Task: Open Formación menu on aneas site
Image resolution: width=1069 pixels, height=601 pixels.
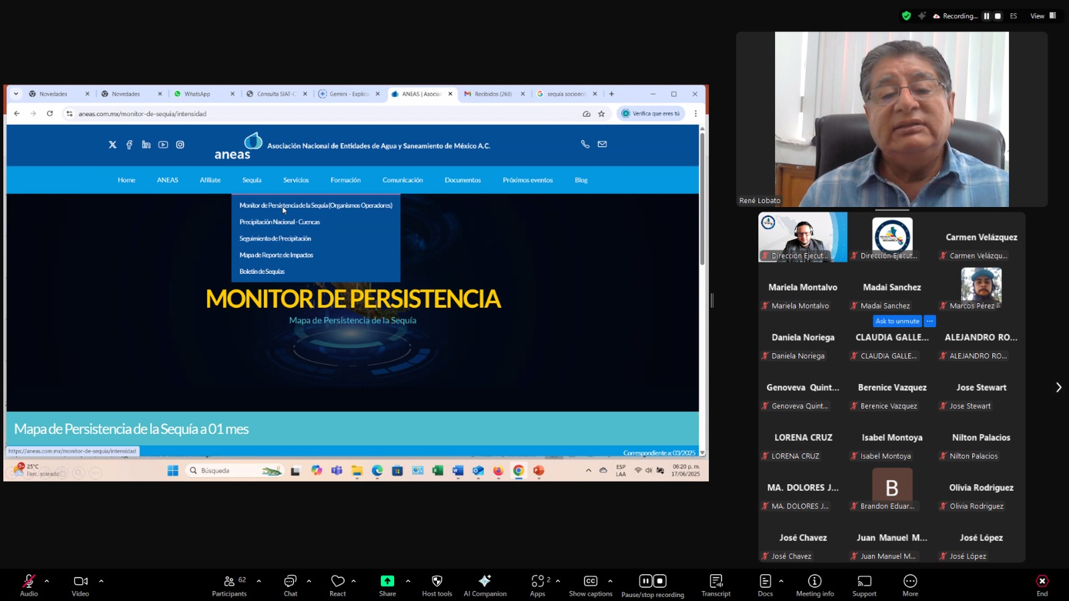Action: 345,180
